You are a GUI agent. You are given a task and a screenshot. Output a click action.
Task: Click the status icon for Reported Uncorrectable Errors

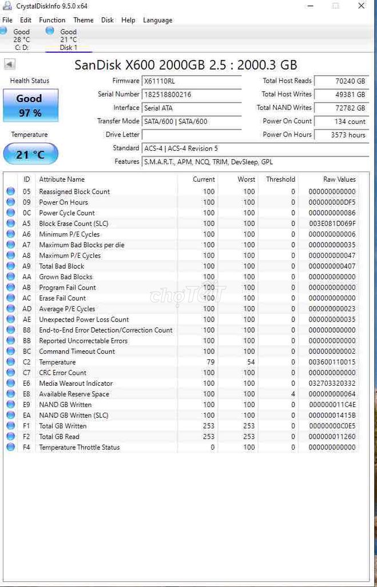point(10,341)
